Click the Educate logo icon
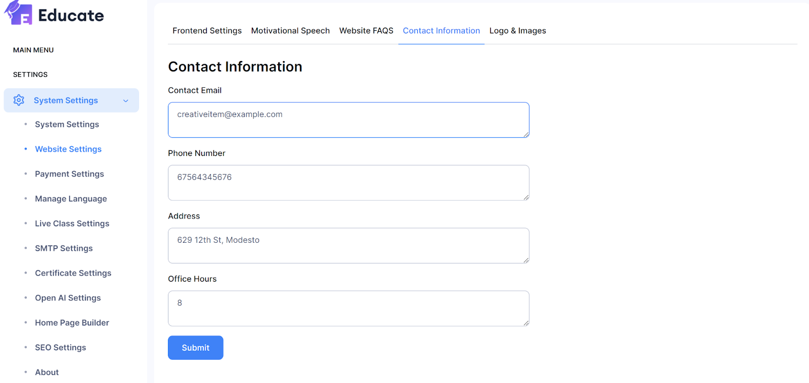Image resolution: width=809 pixels, height=383 pixels. [x=19, y=14]
